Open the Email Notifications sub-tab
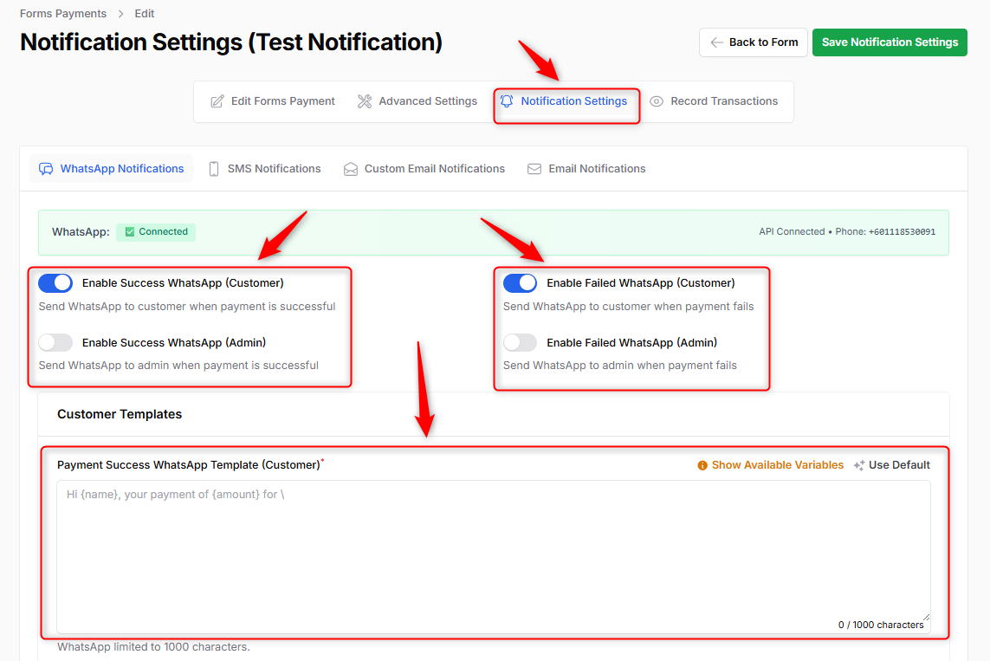The image size is (990, 661). pyautogui.click(x=586, y=169)
